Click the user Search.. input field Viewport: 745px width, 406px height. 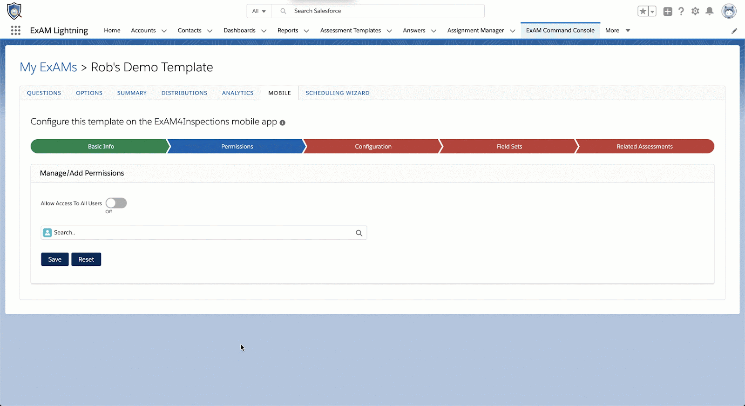pyautogui.click(x=204, y=233)
